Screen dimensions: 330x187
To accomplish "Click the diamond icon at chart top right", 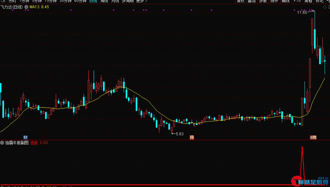I will point(325,7).
